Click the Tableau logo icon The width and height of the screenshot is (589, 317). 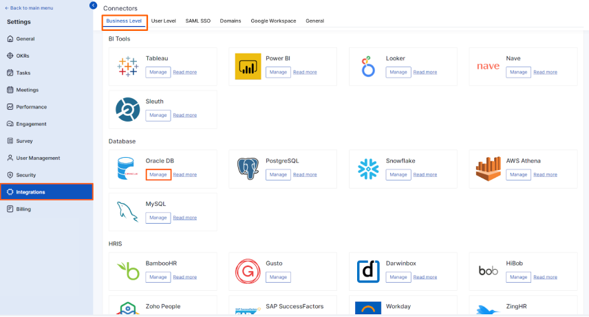pos(128,67)
